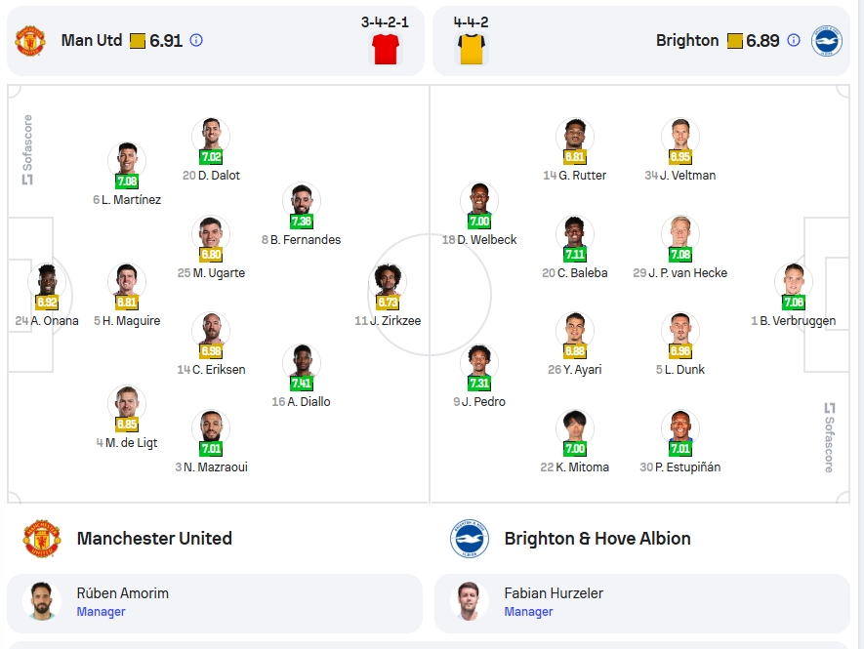
Task: Click A. Diallo player avatar
Action: point(302,363)
